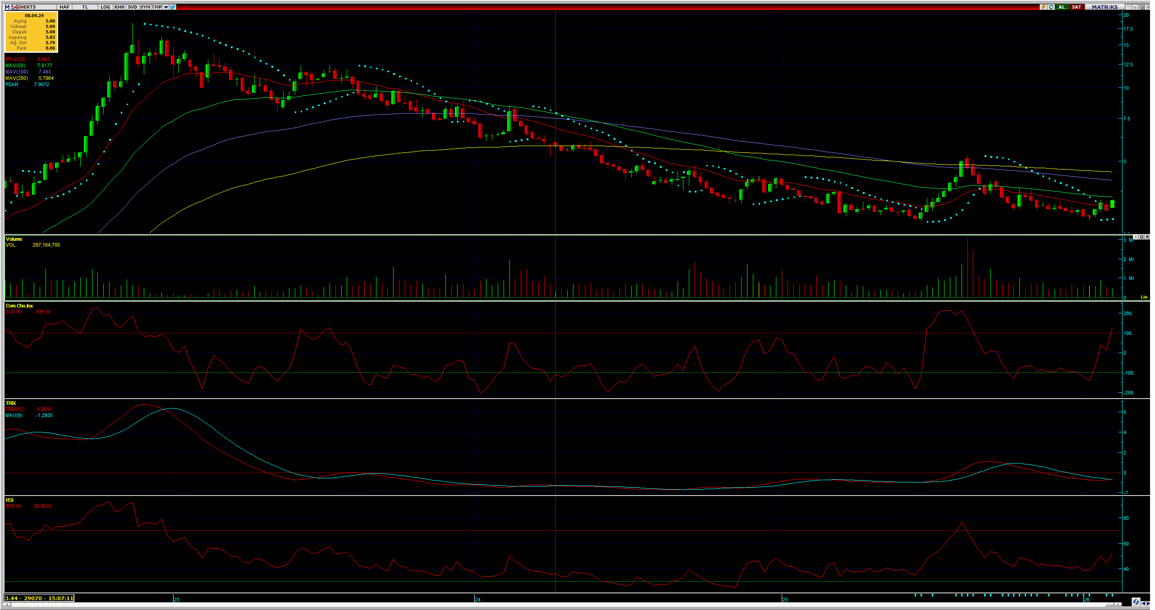Open the dropdown arrow after TMP
Image resolution: width=1155 pixels, height=610 pixels.
(166, 7)
